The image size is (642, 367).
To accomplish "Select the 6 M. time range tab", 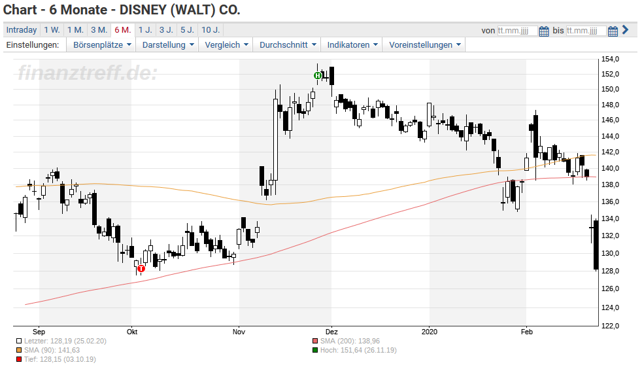I will [x=123, y=30].
